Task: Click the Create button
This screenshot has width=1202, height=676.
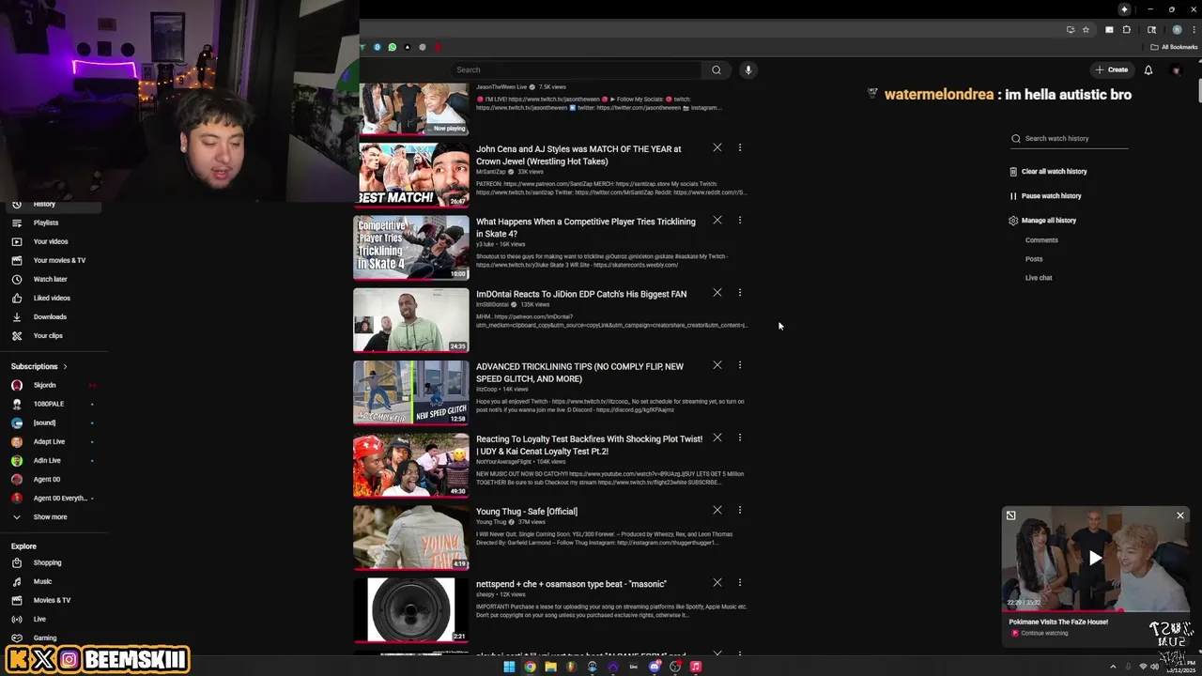Action: coord(1112,69)
